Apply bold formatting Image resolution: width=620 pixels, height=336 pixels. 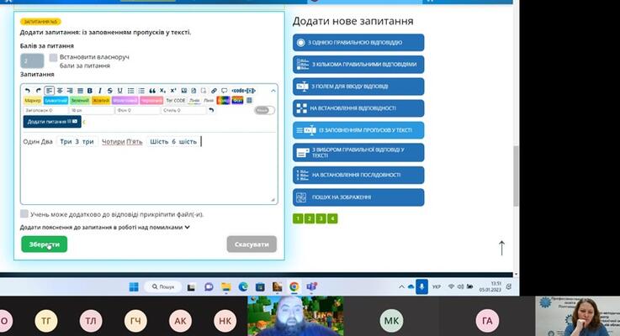[x=90, y=91]
